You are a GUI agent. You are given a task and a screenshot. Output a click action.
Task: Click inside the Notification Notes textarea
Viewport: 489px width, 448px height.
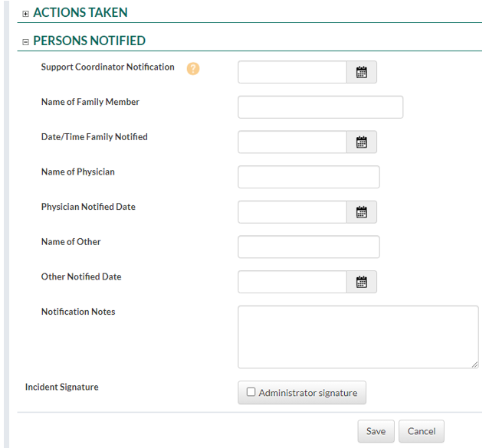pos(358,337)
